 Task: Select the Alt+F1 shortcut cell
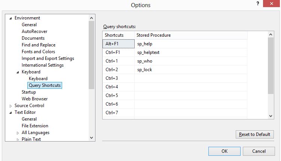click(x=119, y=44)
